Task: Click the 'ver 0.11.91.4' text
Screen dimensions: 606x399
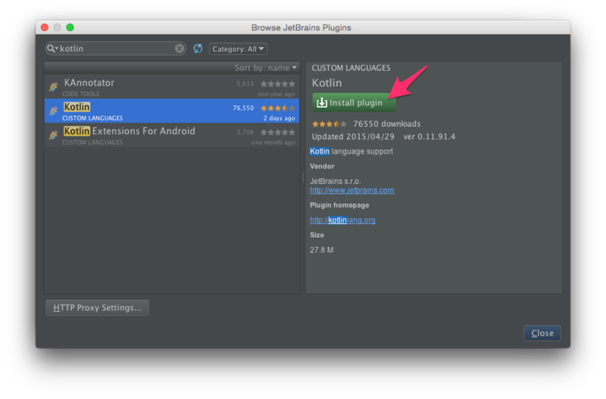Action: pos(430,137)
